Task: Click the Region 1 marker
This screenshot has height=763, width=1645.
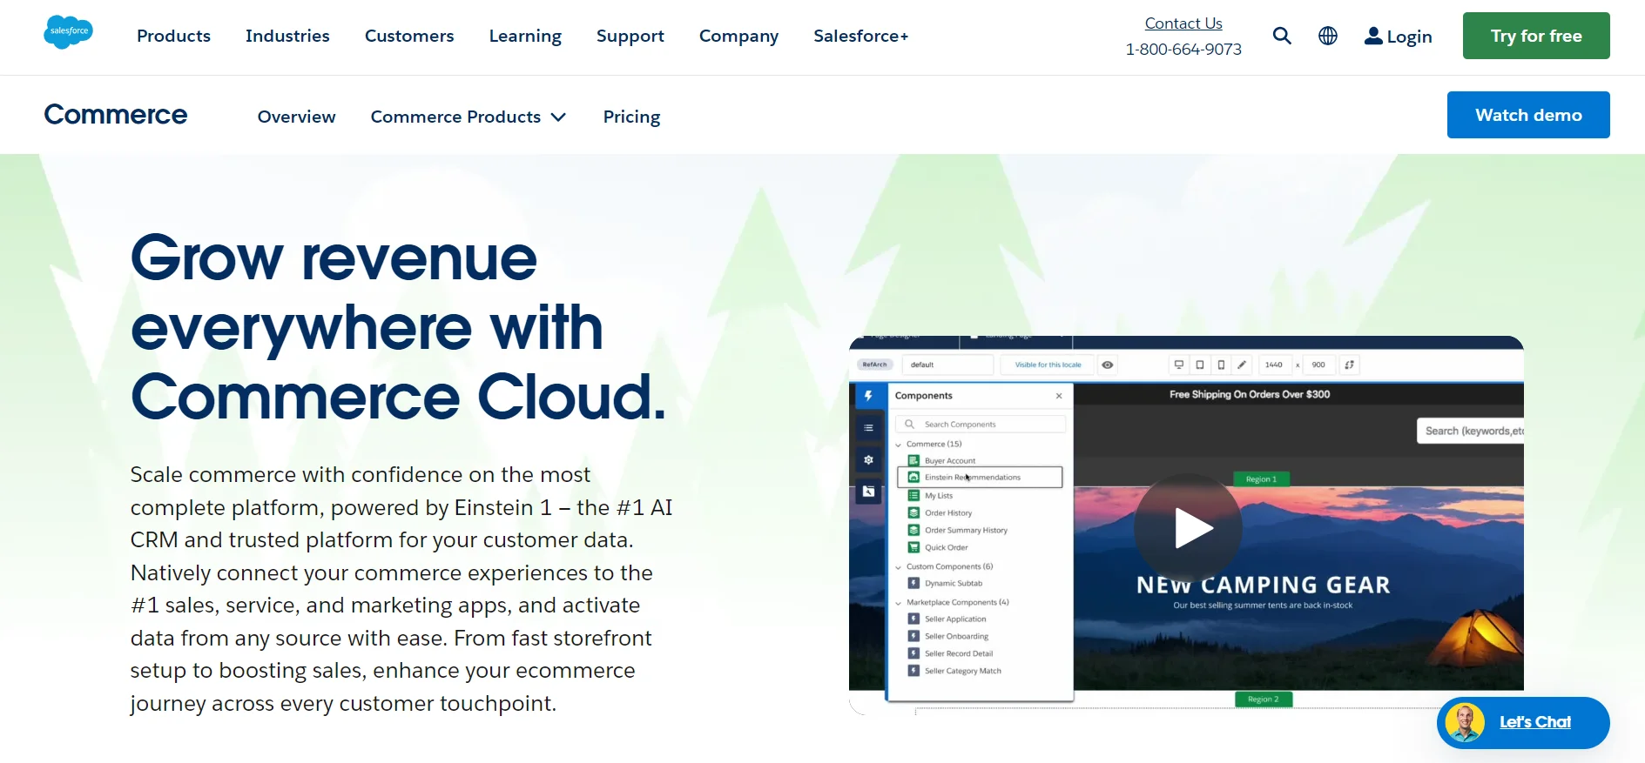Action: 1261,479
